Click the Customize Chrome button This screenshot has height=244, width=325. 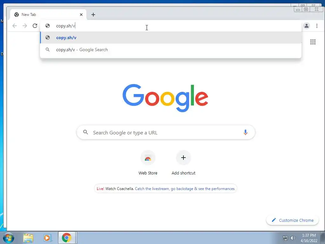292,220
